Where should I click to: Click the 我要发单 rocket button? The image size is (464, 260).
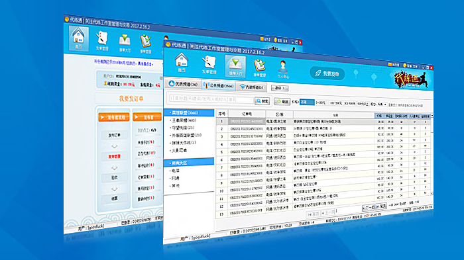coord(327,73)
